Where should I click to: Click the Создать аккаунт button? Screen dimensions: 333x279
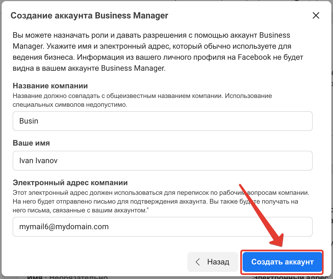click(282, 262)
